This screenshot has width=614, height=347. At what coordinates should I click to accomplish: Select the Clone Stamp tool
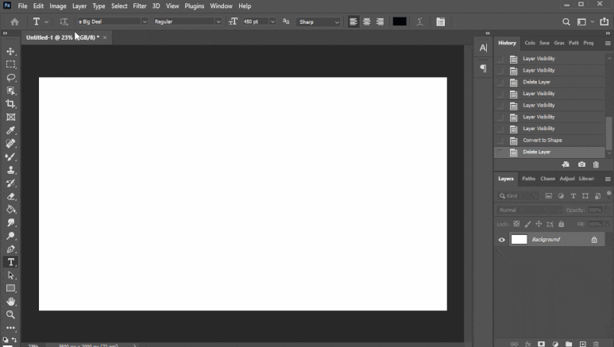(10, 170)
